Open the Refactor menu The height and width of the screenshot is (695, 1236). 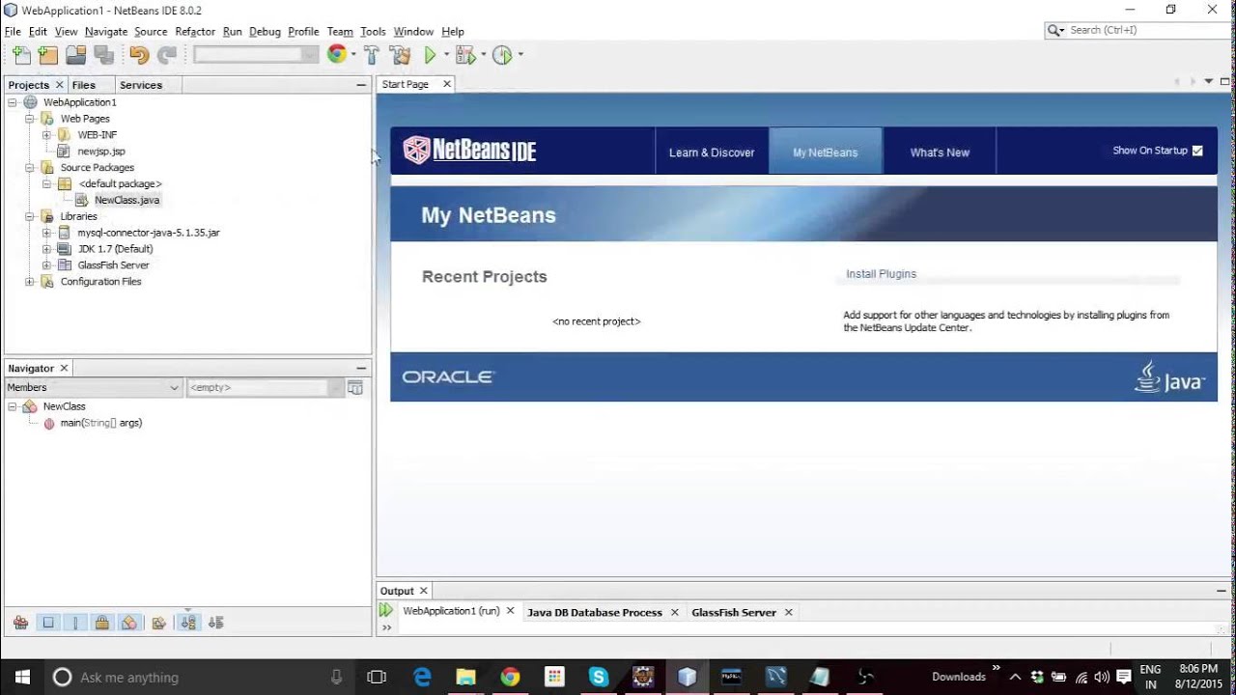[x=195, y=32]
